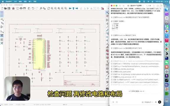The height and width of the screenshot is (106, 170).
Task: Open page settings icon in KiCad toolbar
Action: tap(17, 8)
